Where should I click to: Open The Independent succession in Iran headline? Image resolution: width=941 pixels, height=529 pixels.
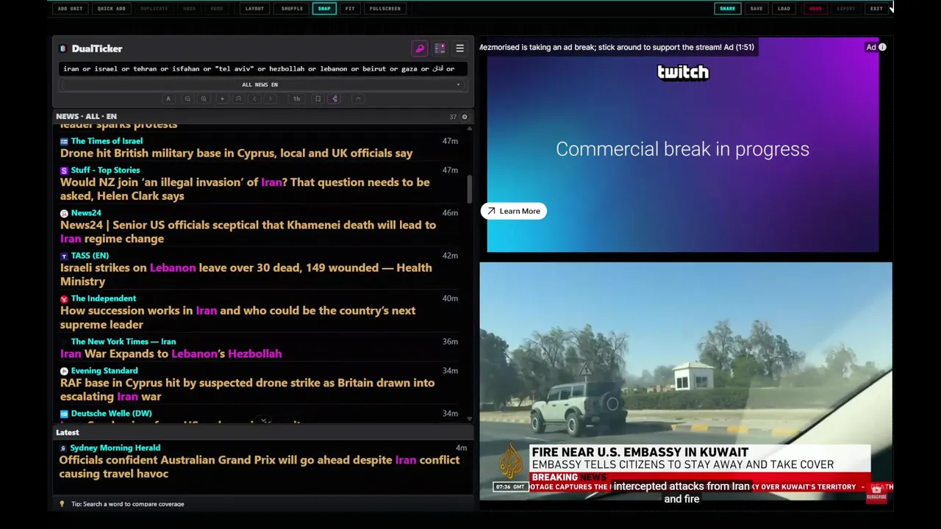click(x=237, y=317)
